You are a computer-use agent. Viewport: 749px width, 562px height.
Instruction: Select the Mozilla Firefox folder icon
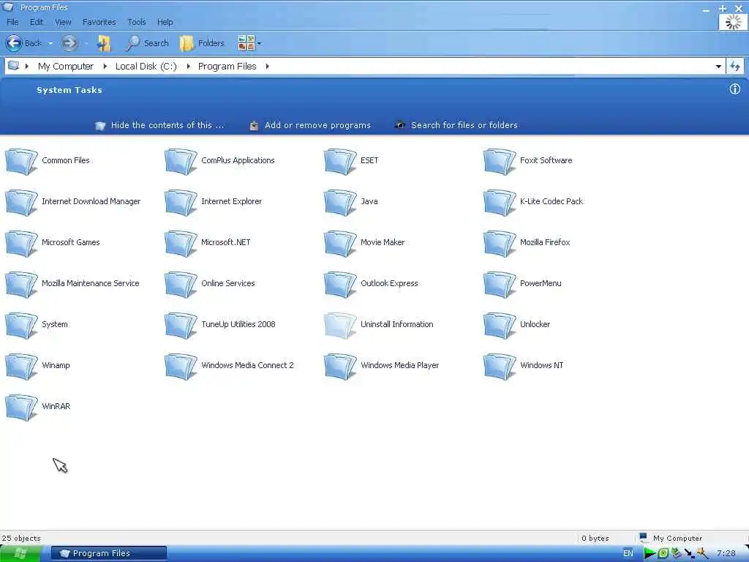tap(500, 243)
